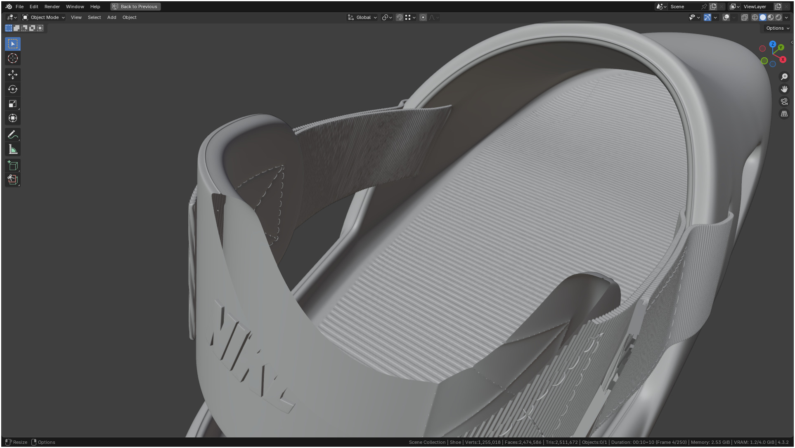This screenshot has height=448, width=795.
Task: Expand the shading options dropdown arrow
Action: [x=786, y=17]
